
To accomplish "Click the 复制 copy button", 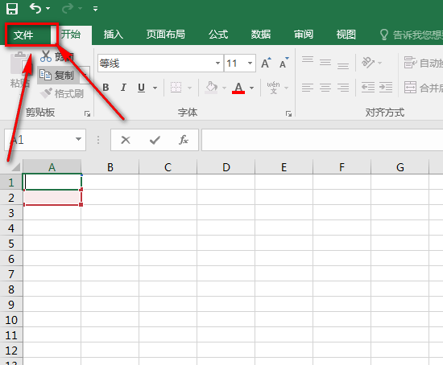I will tap(57, 76).
